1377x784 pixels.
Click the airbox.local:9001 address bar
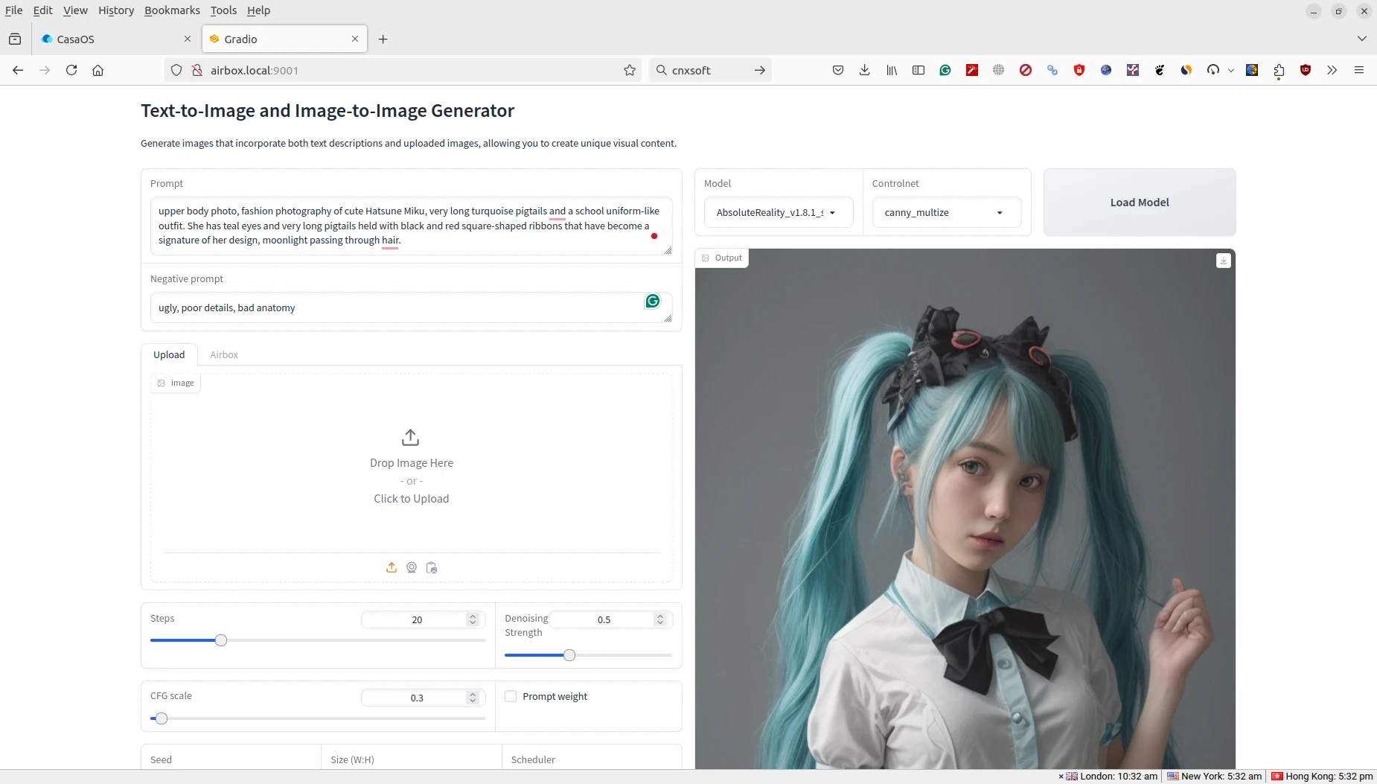coord(402,70)
